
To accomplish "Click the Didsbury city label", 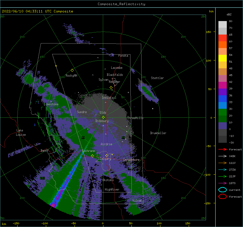I will (x=102, y=121).
